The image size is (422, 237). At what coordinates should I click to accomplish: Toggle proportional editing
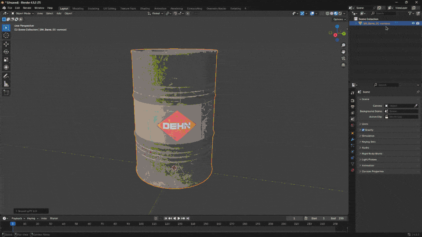(x=188, y=14)
